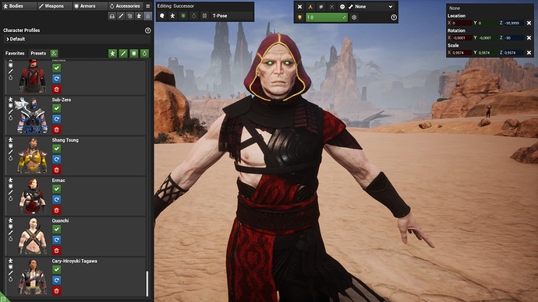Open the gear settings next to the slider
Viewport: 538px width, 302px height.
(x=354, y=17)
